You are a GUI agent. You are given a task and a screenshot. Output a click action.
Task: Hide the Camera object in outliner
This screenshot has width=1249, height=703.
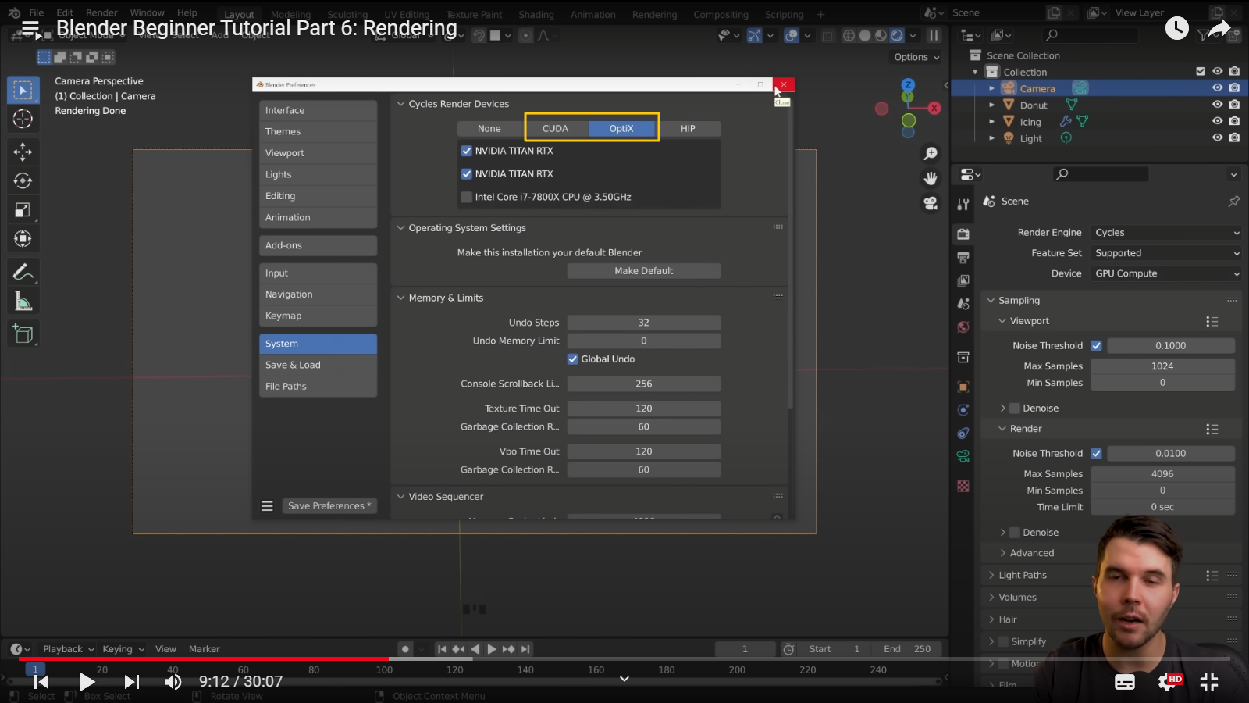[1217, 88]
